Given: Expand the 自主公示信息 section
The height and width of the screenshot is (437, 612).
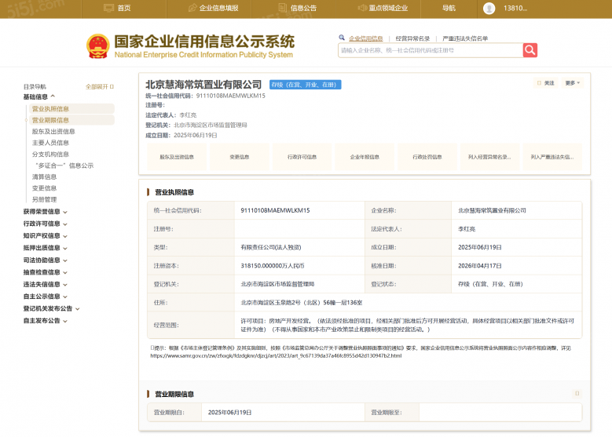Looking at the screenshot, I should point(46,297).
